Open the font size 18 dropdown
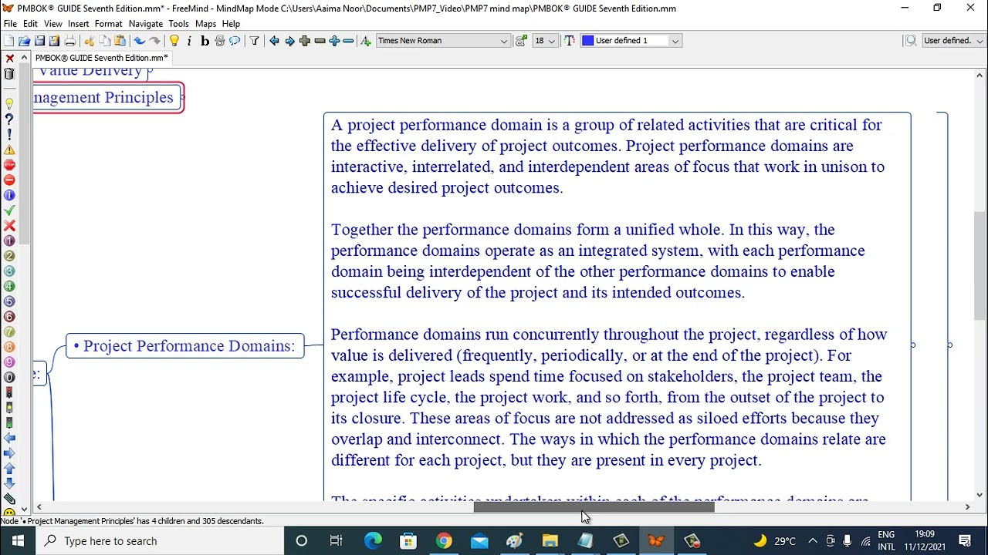 click(x=545, y=41)
